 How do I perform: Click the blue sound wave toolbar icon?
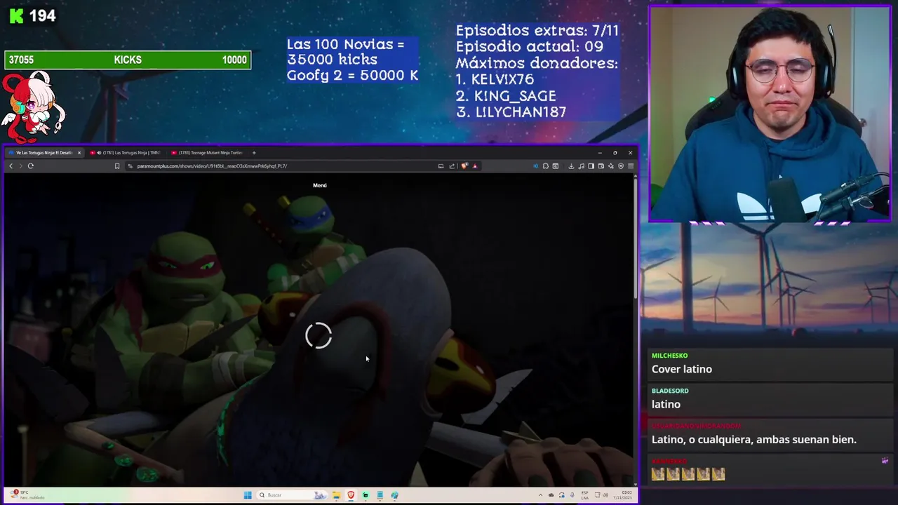(535, 166)
